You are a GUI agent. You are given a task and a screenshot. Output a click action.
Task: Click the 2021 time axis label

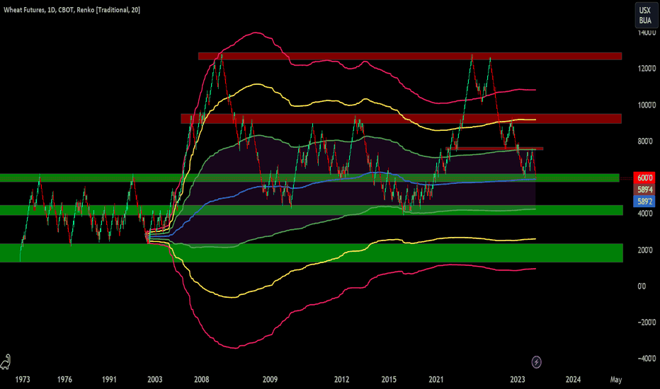(436, 379)
